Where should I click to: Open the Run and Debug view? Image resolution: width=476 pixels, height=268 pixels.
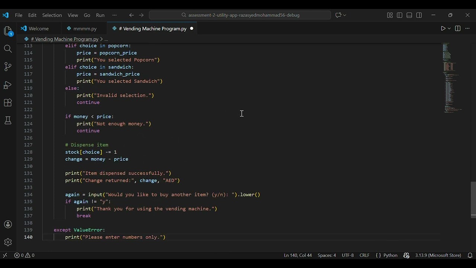pos(8,85)
